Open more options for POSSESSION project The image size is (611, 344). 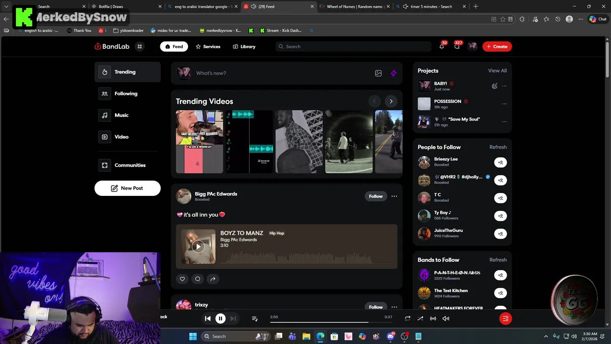point(504,104)
